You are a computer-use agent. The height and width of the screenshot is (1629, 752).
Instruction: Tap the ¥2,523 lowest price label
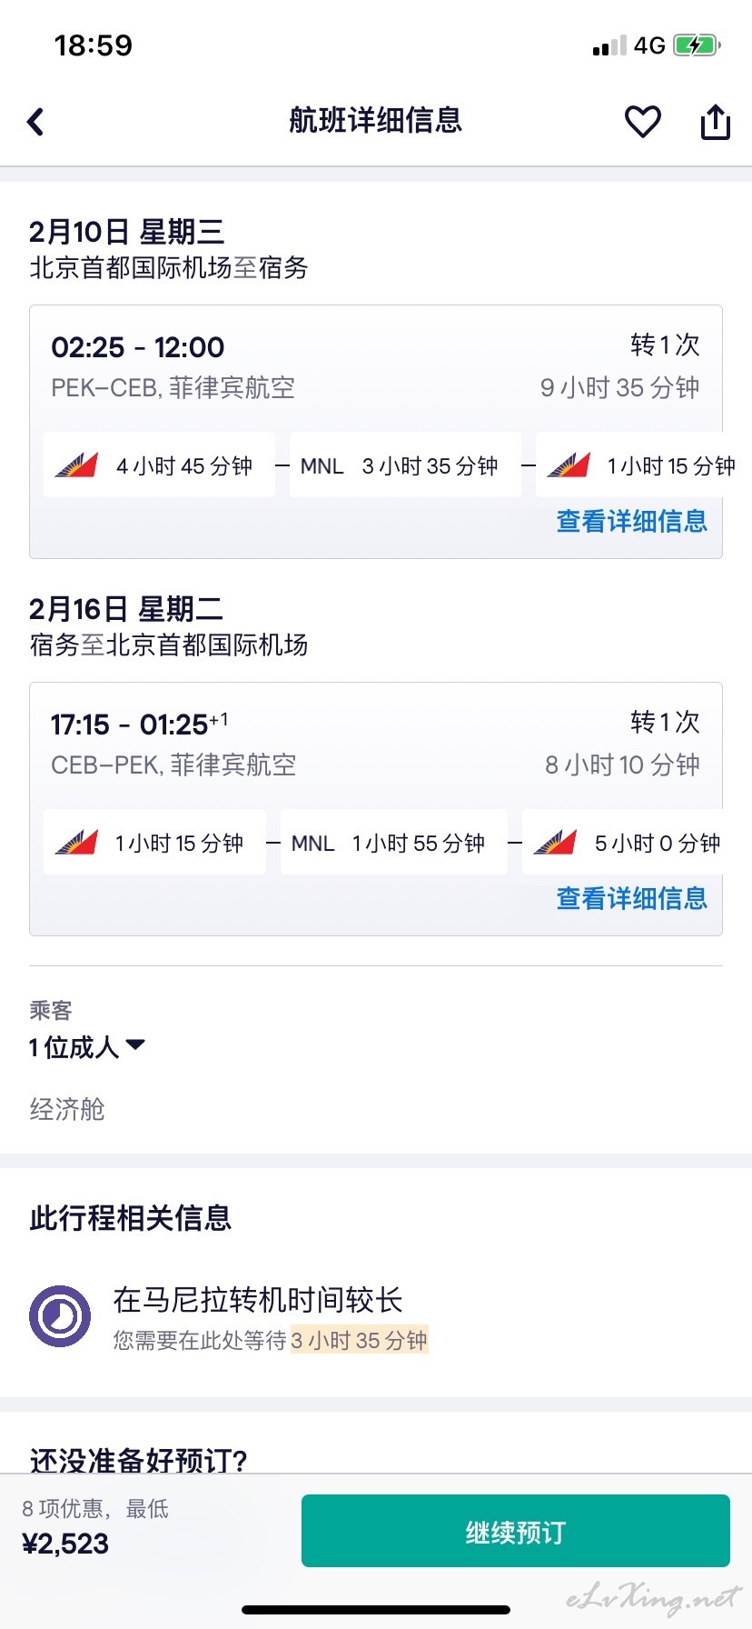[x=65, y=1544]
